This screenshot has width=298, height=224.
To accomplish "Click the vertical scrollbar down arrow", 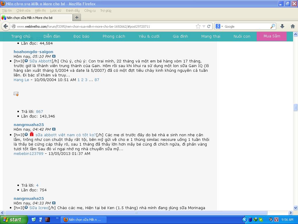I will click(x=295, y=208).
